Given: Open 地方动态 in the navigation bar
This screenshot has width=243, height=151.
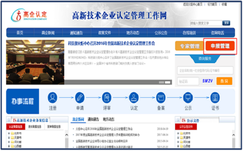Looking at the screenshot, I should pyautogui.click(x=133, y=33).
